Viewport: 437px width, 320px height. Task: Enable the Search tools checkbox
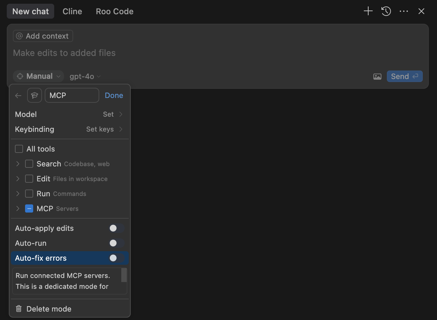click(x=29, y=164)
